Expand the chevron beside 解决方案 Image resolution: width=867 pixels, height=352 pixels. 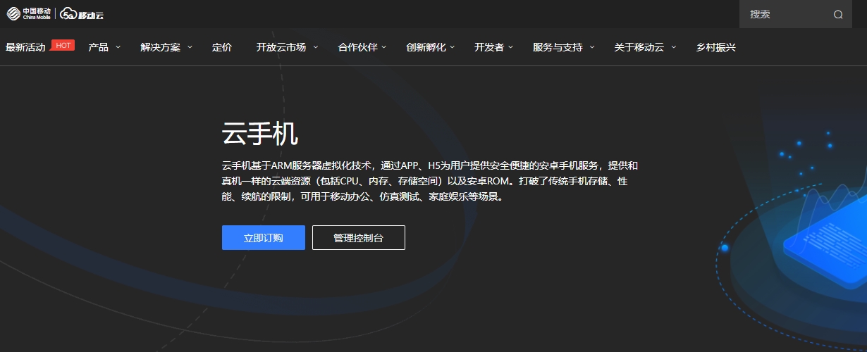pyautogui.click(x=190, y=47)
